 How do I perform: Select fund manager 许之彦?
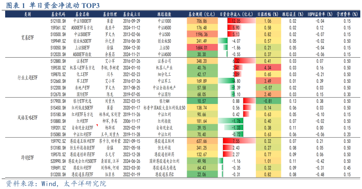[110, 41]
